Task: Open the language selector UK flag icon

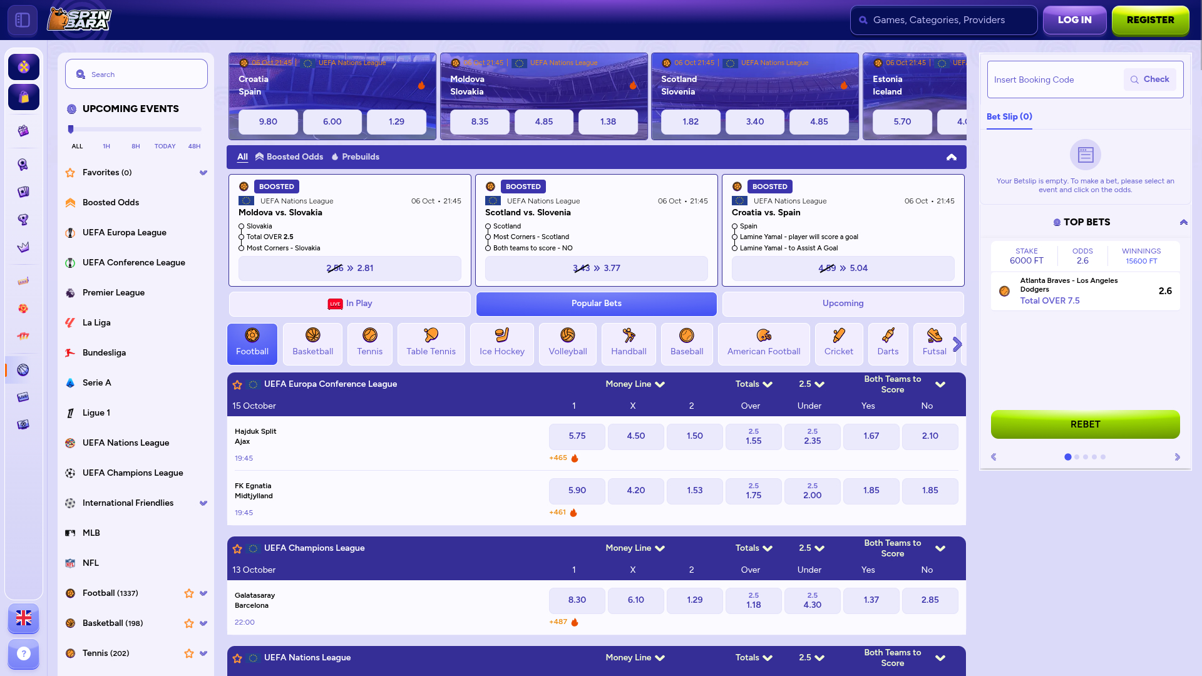Action: click(24, 618)
